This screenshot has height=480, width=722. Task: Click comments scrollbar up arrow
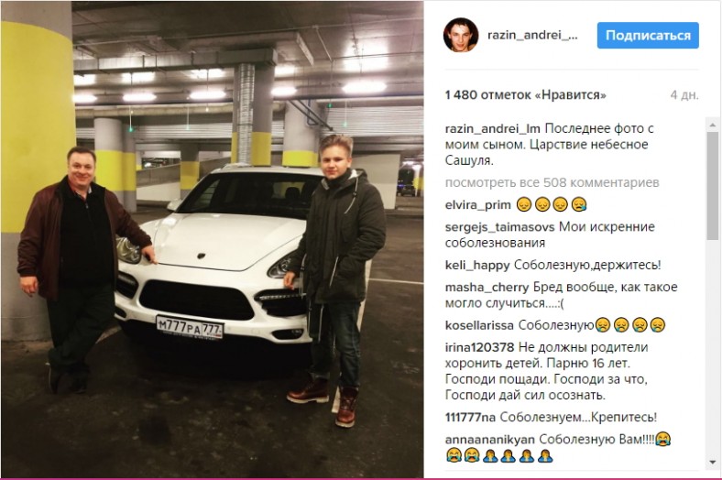coord(712,125)
